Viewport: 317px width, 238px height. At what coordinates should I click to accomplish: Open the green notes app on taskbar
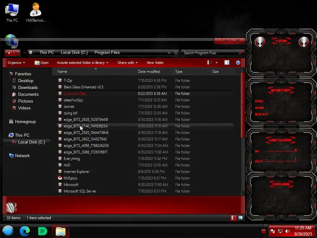coord(42,231)
